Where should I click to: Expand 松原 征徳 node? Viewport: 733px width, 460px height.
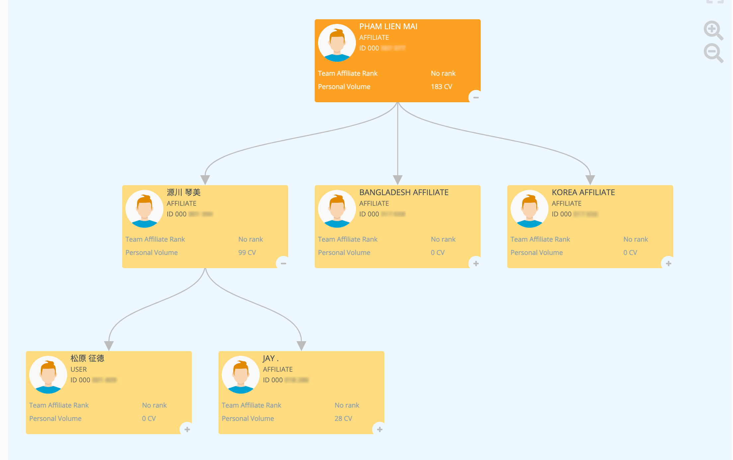coord(187,429)
